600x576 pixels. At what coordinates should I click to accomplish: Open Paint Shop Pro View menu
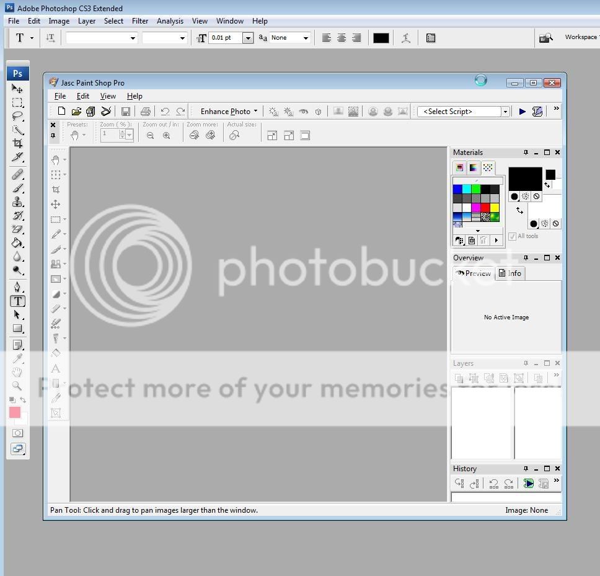pos(108,96)
